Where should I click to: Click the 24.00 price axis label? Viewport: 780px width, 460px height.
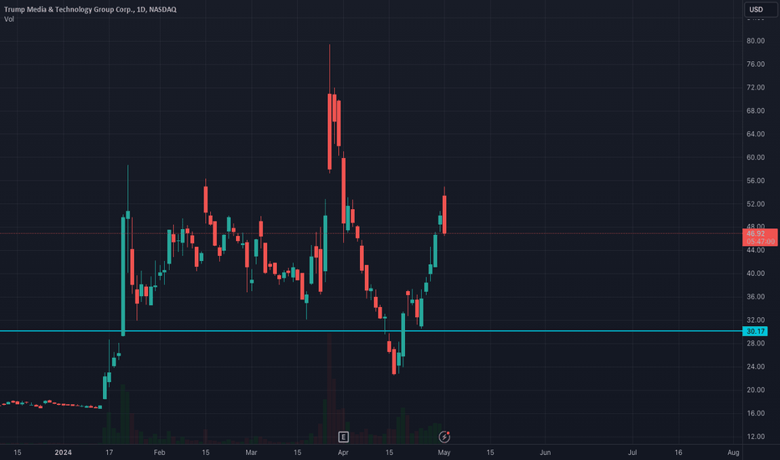click(755, 366)
